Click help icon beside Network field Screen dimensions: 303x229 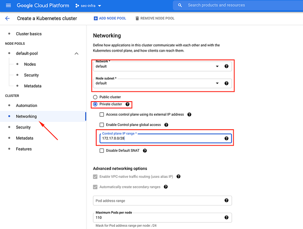click(226, 66)
